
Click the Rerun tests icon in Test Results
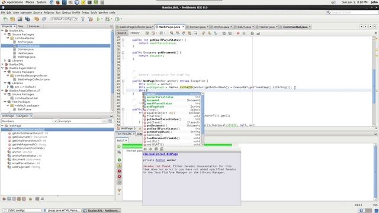click(119, 147)
